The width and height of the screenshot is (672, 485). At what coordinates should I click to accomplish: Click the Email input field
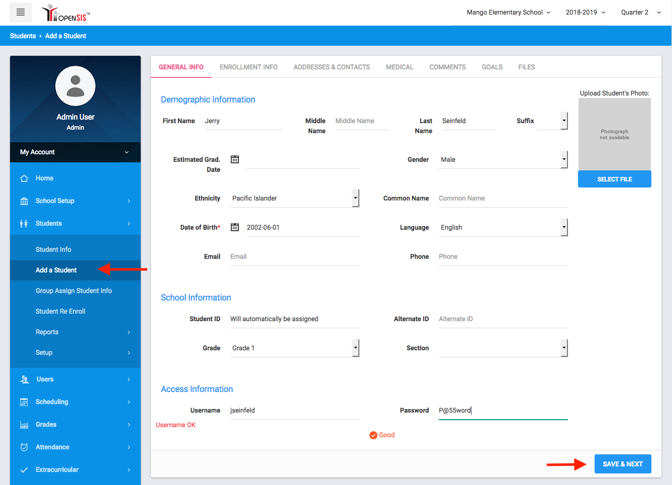pyautogui.click(x=294, y=257)
